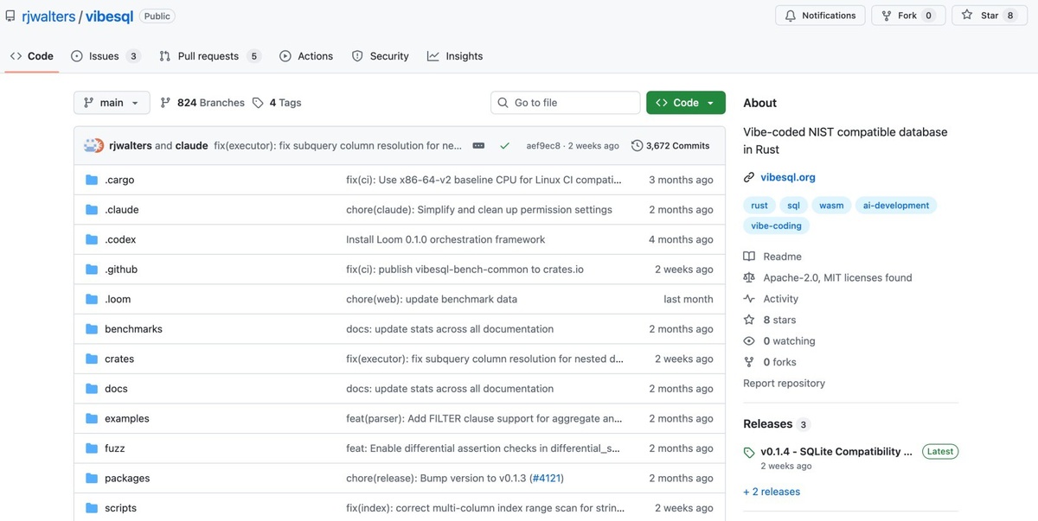Open the Pull requests tab
The image size is (1038, 521).
210,56
